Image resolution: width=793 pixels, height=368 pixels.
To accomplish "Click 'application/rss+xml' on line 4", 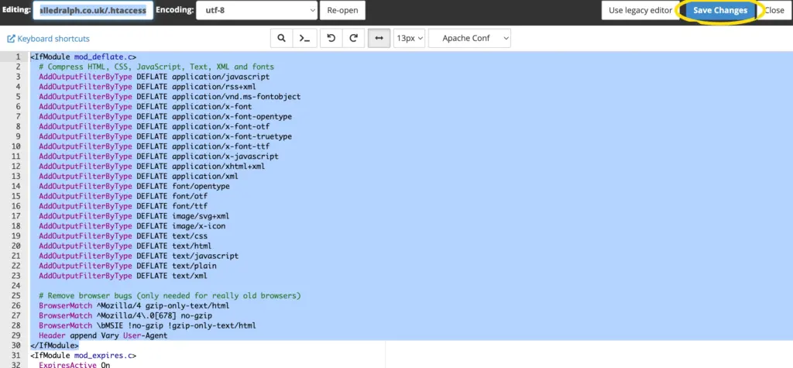I will coord(214,87).
